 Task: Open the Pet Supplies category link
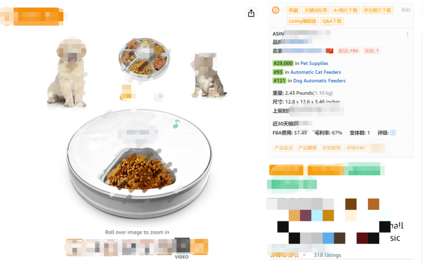314,63
